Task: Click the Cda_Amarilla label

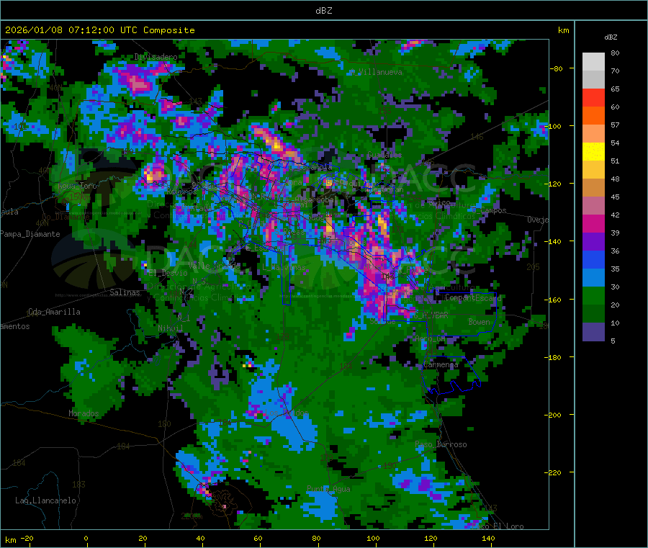Action: [54, 312]
